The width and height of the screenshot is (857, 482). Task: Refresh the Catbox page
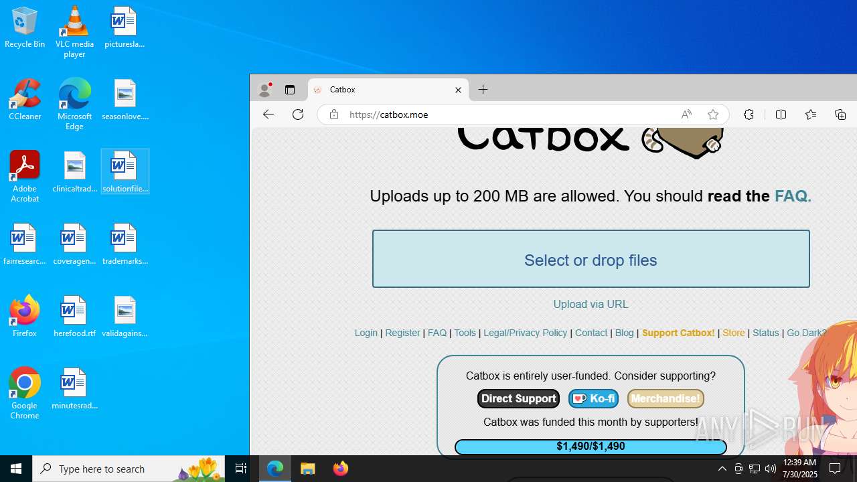[x=298, y=114]
